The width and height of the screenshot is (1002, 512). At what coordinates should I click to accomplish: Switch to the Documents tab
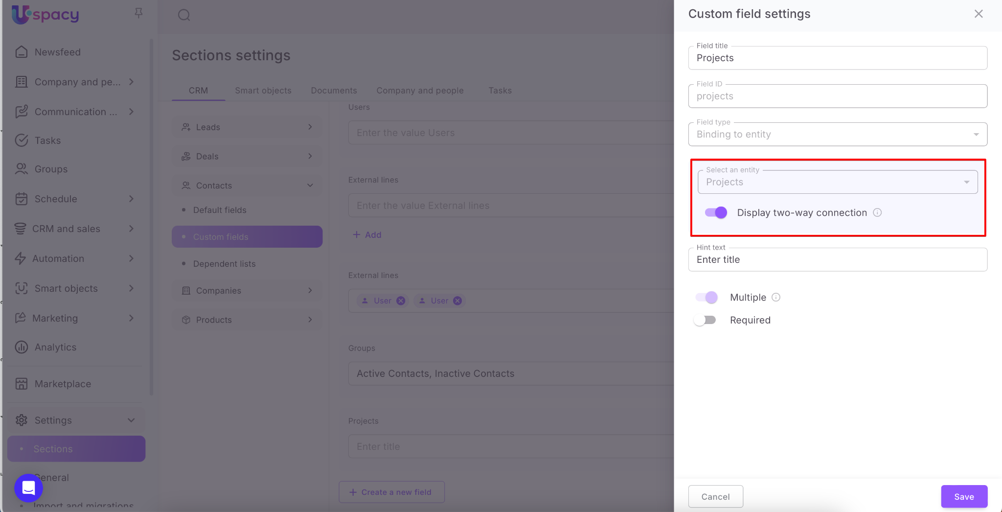coord(334,91)
